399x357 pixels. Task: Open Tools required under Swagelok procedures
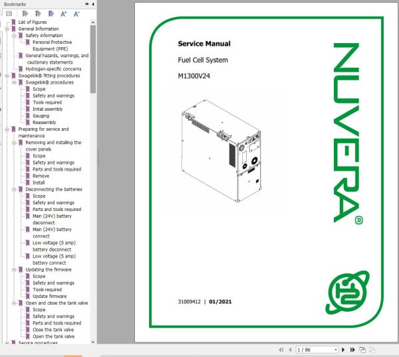(x=47, y=102)
